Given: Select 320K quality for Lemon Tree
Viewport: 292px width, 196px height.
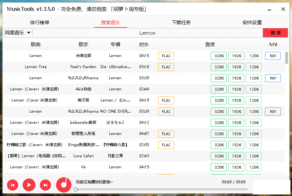Looking at the screenshot, I should click(219, 67).
